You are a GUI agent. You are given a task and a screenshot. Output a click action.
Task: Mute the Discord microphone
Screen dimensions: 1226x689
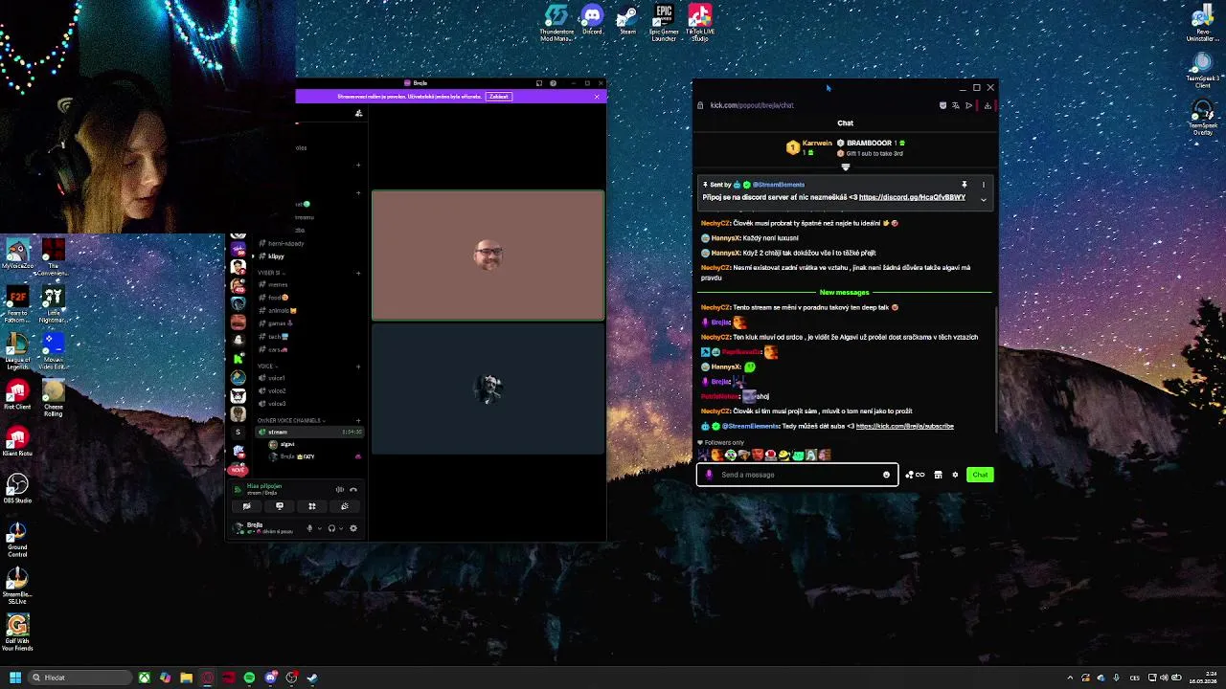click(309, 528)
